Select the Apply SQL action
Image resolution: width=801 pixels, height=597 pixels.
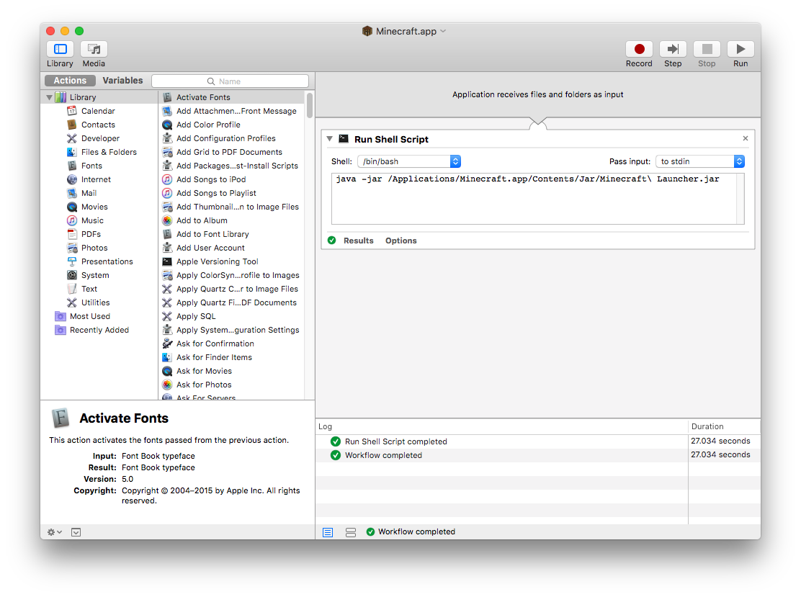coord(232,317)
